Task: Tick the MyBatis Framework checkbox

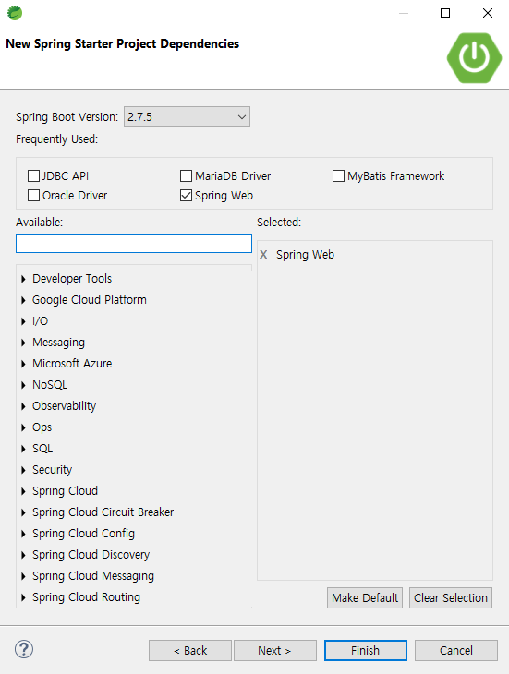Action: click(338, 175)
